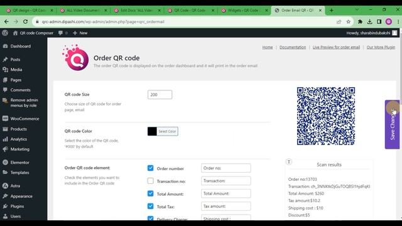
Task: Go to QR code Composer site home
Action: 33,33
